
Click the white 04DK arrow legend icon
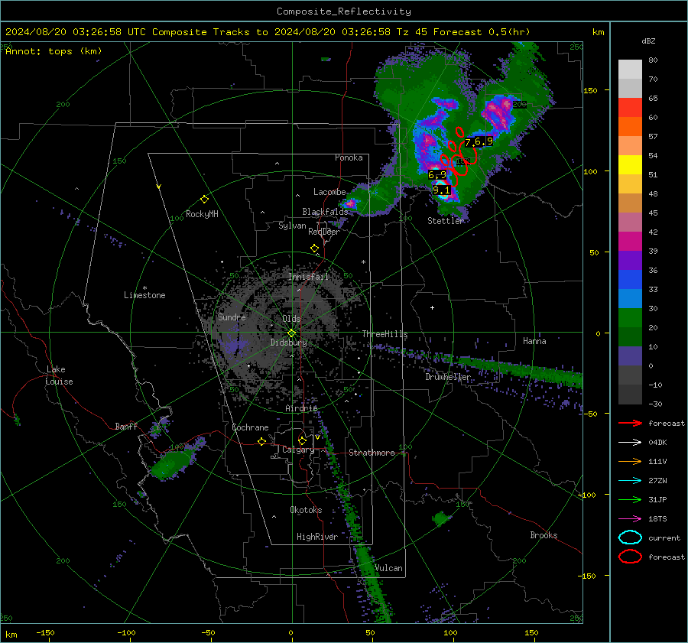[x=630, y=443]
